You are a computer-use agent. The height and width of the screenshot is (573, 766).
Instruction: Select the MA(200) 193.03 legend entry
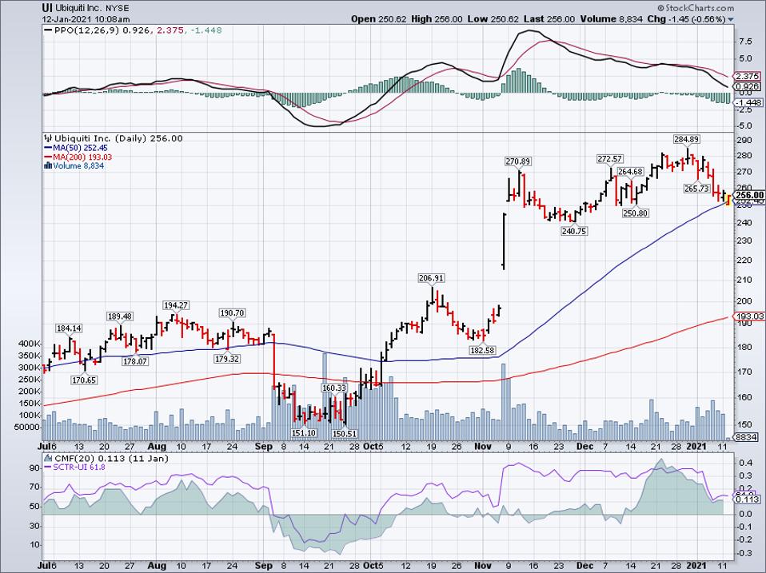coord(83,157)
